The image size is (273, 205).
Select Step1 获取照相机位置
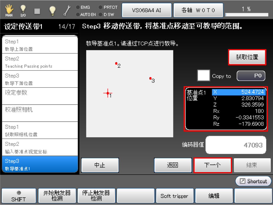click(40, 130)
